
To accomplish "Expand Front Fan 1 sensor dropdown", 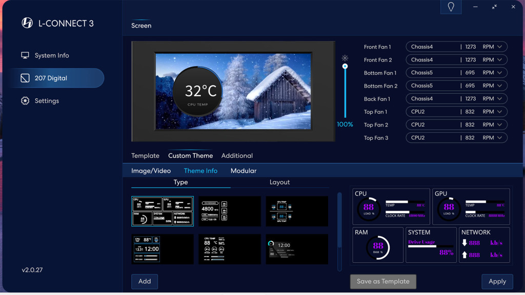I will pyautogui.click(x=456, y=47).
